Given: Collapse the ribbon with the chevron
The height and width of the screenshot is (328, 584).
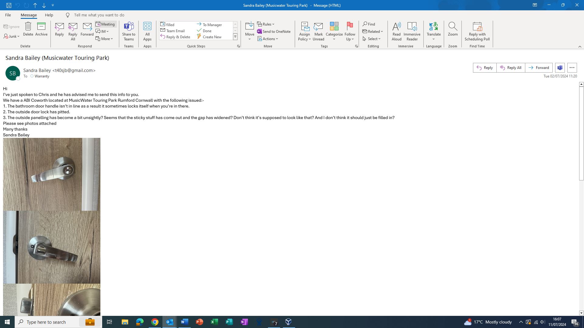Looking at the screenshot, I should coord(580,46).
